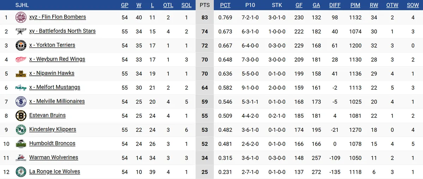Click the Nipawin Hawks team logo

pyautogui.click(x=21, y=74)
